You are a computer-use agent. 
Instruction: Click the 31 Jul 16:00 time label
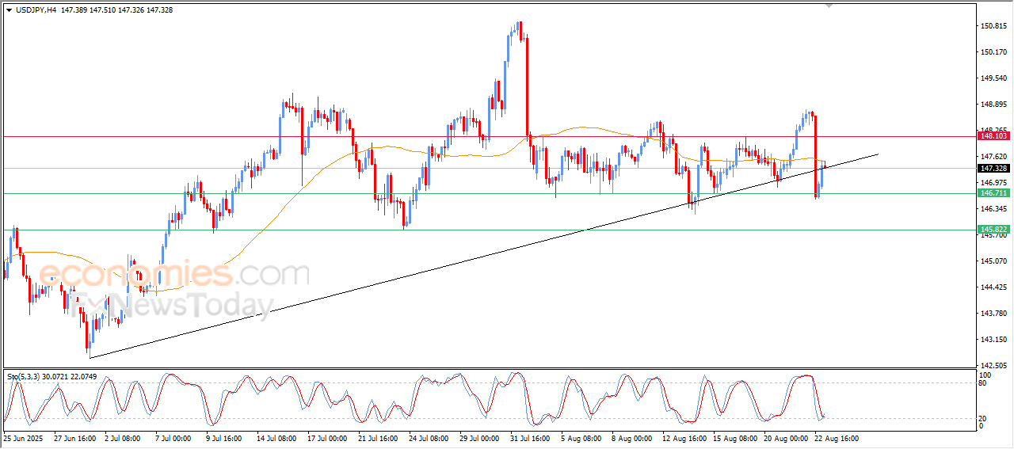pyautogui.click(x=531, y=438)
